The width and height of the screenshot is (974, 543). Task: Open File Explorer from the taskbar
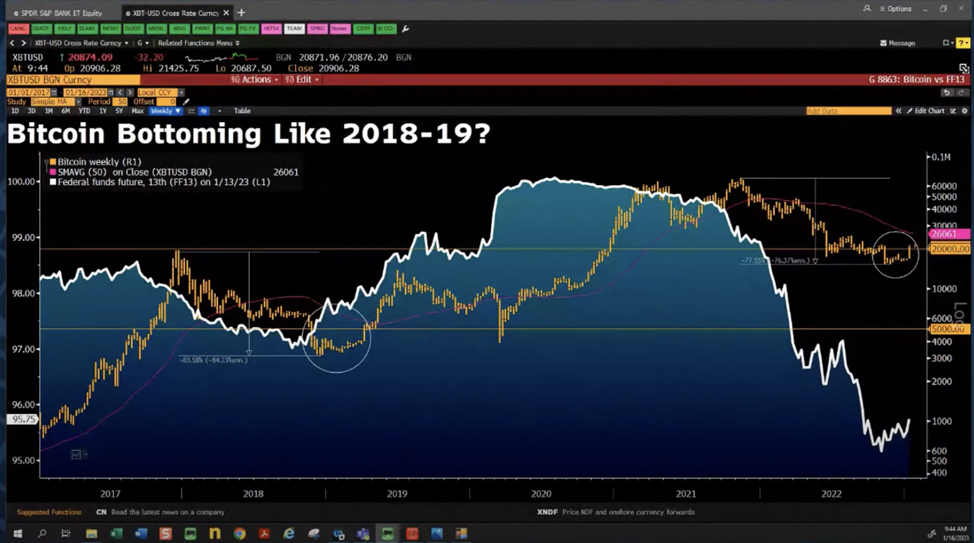91,533
